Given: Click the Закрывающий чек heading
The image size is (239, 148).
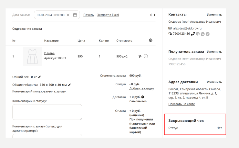Looking at the screenshot, I should [186, 120].
